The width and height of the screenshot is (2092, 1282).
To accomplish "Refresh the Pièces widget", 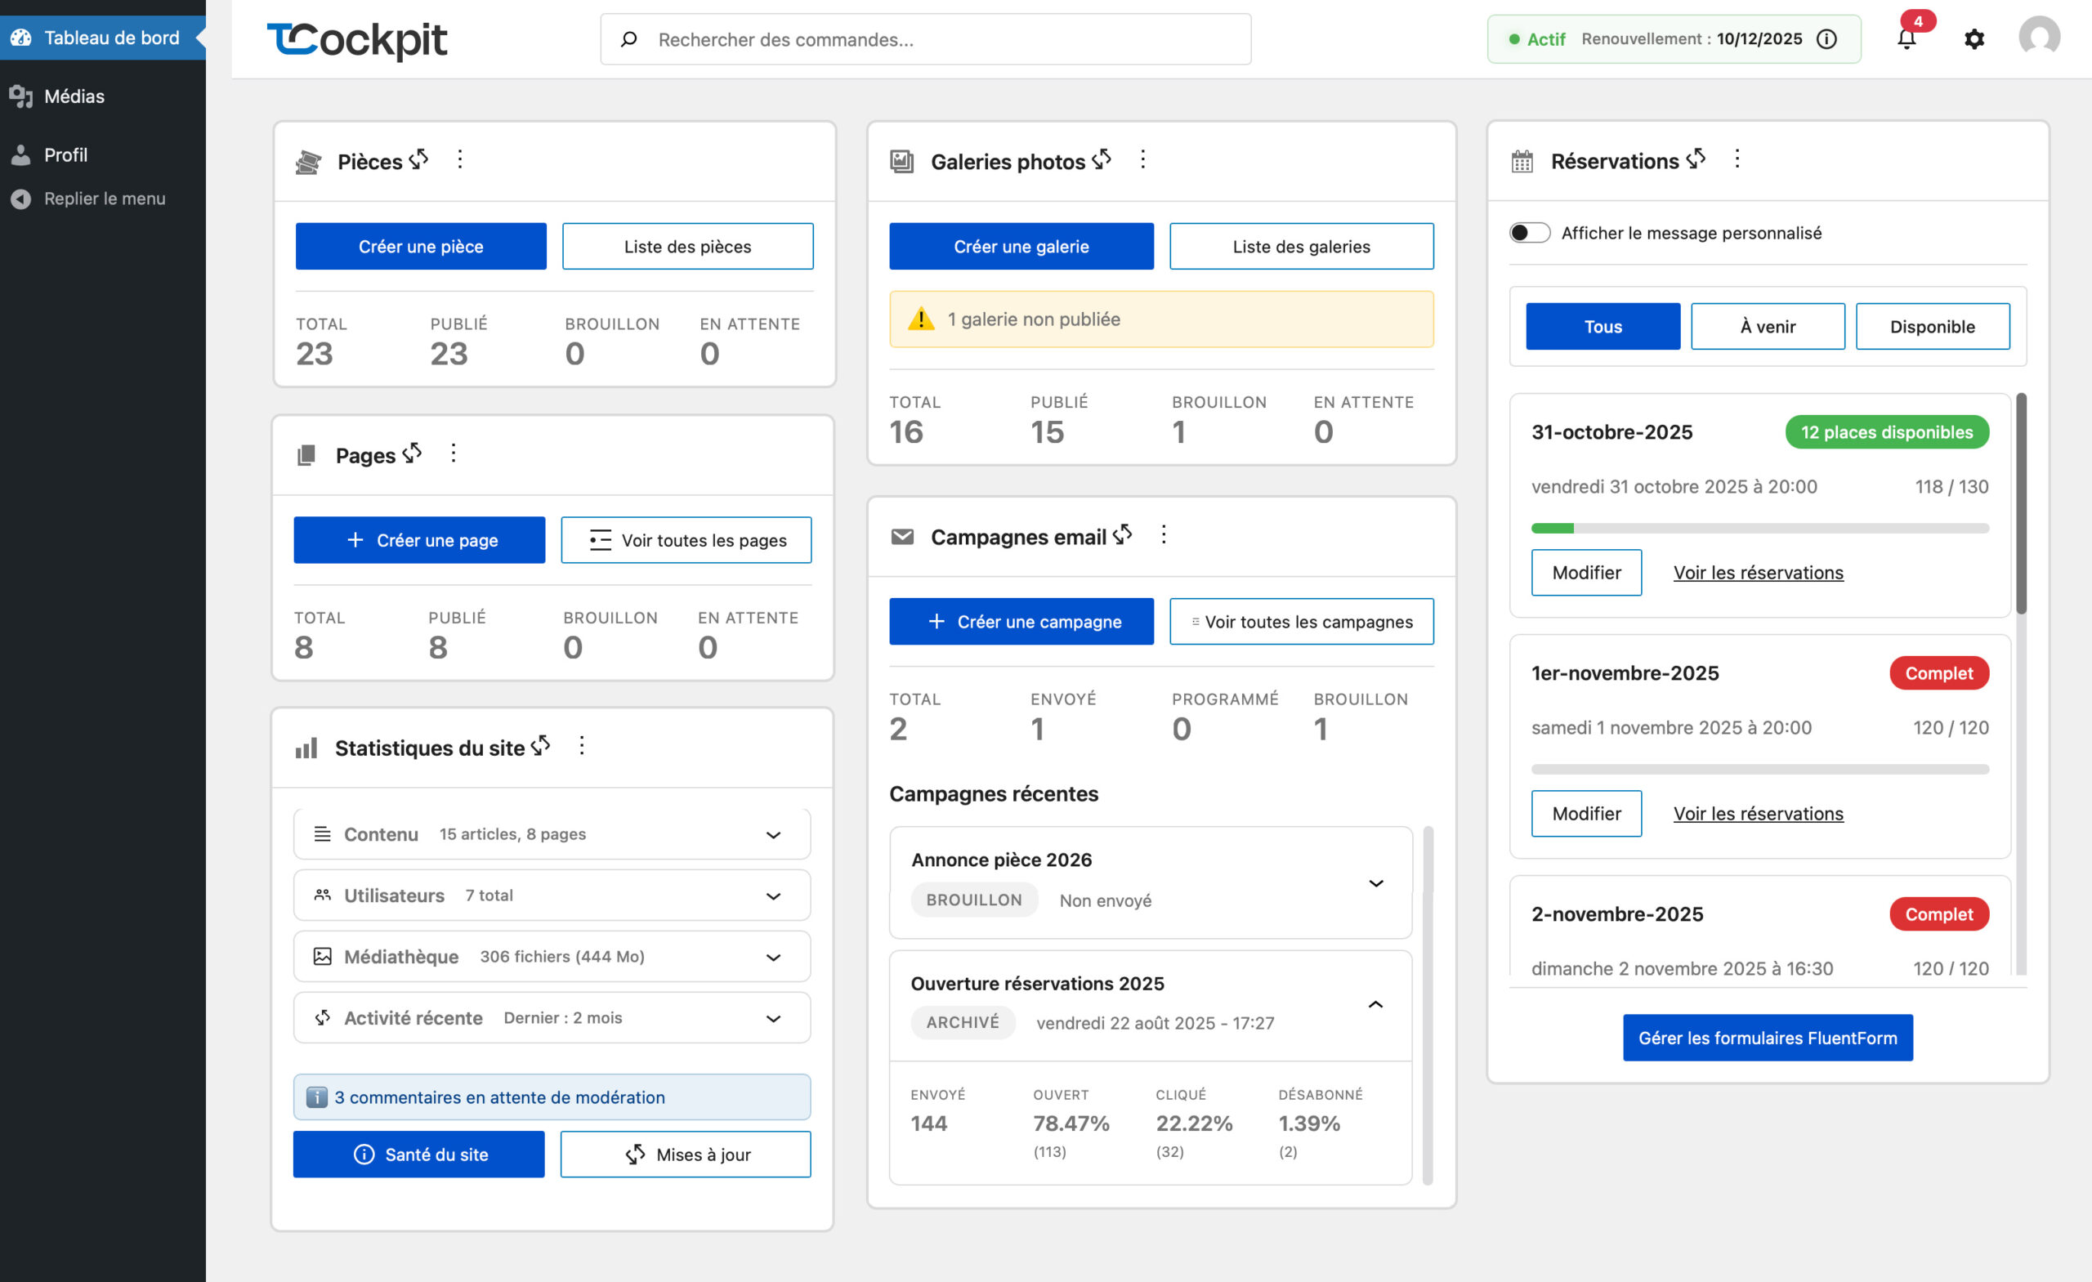I will tap(418, 159).
